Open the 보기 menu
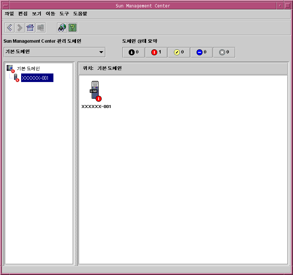The height and width of the screenshot is (275, 293). coord(37,14)
